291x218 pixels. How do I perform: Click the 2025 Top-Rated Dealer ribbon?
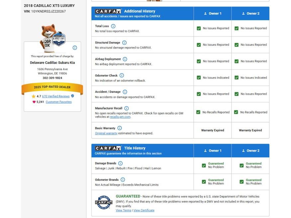(52, 88)
